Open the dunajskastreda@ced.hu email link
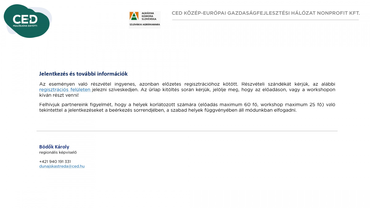The width and height of the screenshot is (370, 208). 62,166
